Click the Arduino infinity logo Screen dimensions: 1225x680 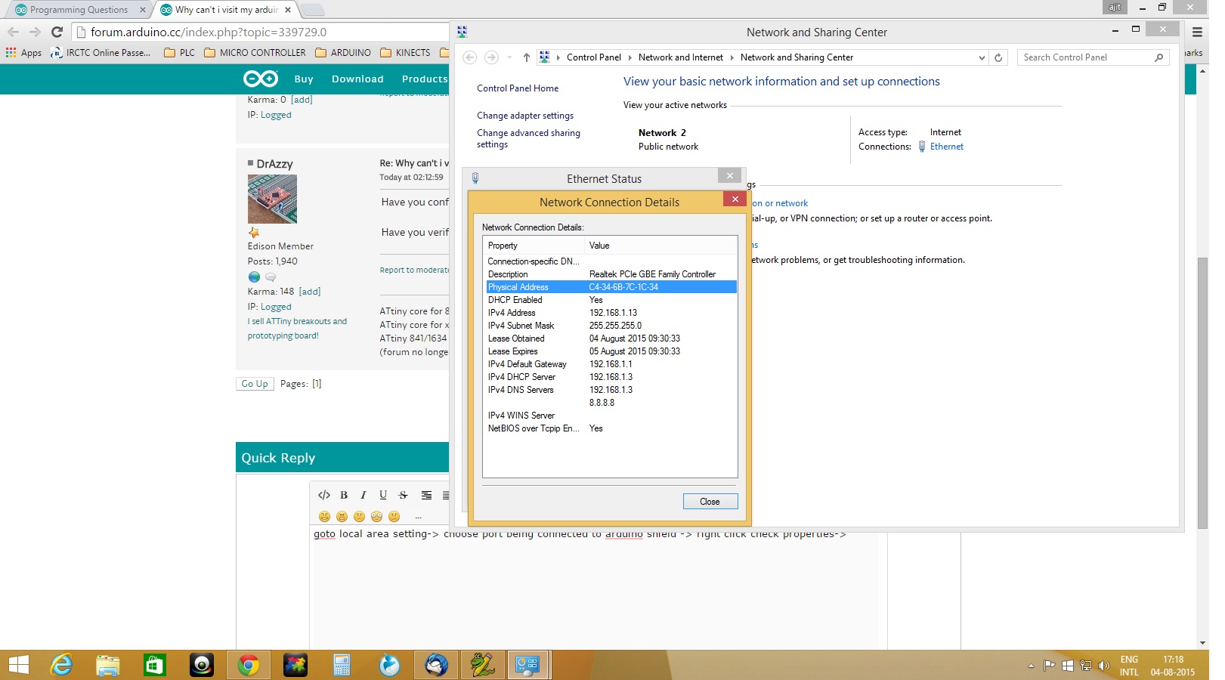pos(260,79)
